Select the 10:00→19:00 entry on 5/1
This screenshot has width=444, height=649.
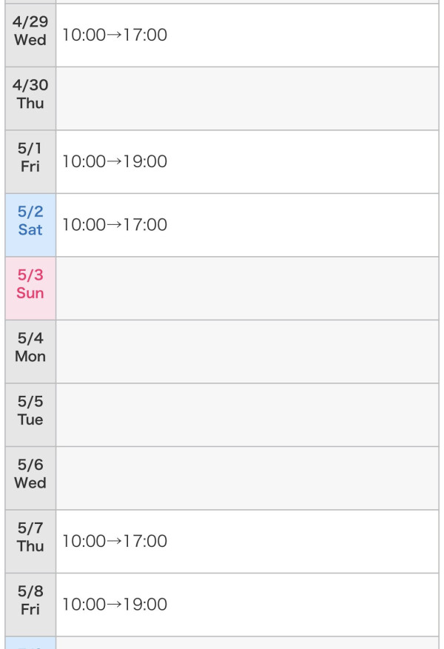[115, 161]
